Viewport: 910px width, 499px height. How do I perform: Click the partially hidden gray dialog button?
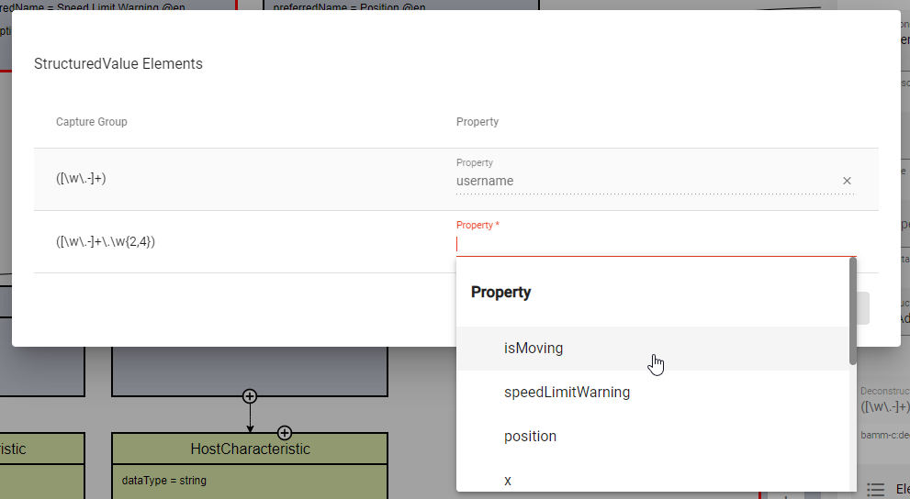[862, 308]
